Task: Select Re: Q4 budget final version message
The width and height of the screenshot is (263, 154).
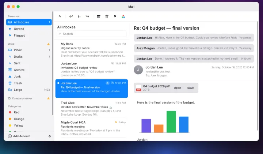Action: [x=92, y=89]
